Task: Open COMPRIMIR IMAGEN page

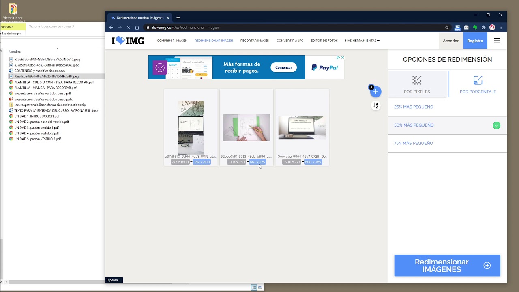Action: click(172, 41)
